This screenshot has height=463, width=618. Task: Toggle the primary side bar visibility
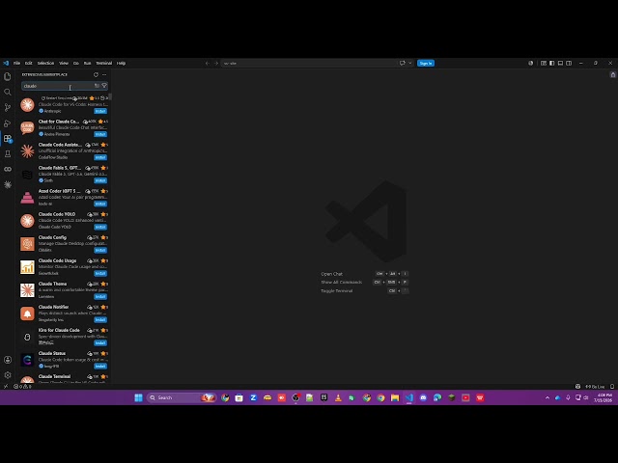pos(551,63)
